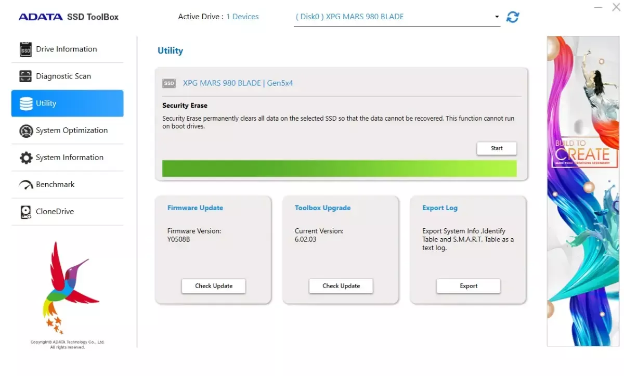Click the Diagnostic Scan icon

coord(26,76)
